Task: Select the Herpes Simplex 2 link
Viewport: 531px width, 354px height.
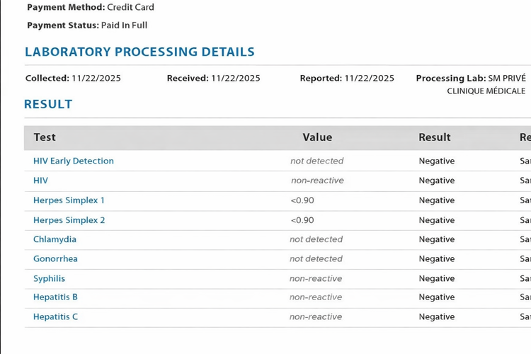Action: point(69,220)
